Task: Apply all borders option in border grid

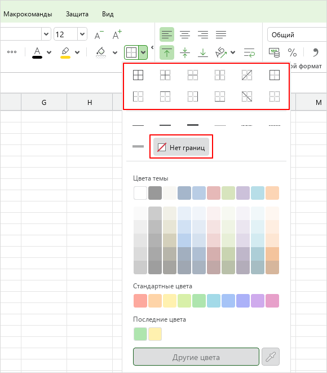Action: click(138, 75)
